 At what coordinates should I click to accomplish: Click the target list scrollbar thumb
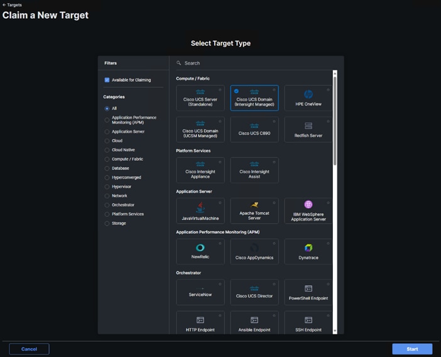[335, 121]
